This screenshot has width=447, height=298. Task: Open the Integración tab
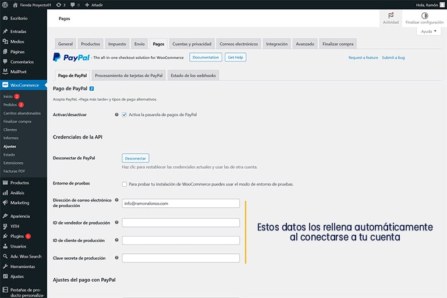(x=277, y=44)
